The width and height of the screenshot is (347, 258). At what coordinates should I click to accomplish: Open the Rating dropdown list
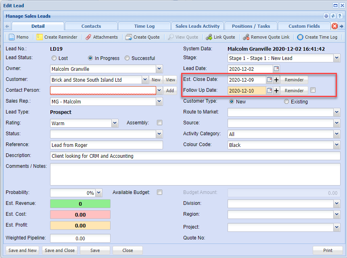click(115, 123)
